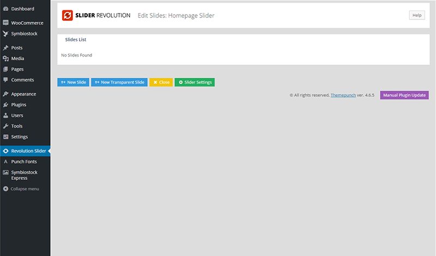Select the Revolution Slider menu label
The height and width of the screenshot is (256, 436).
(x=28, y=151)
